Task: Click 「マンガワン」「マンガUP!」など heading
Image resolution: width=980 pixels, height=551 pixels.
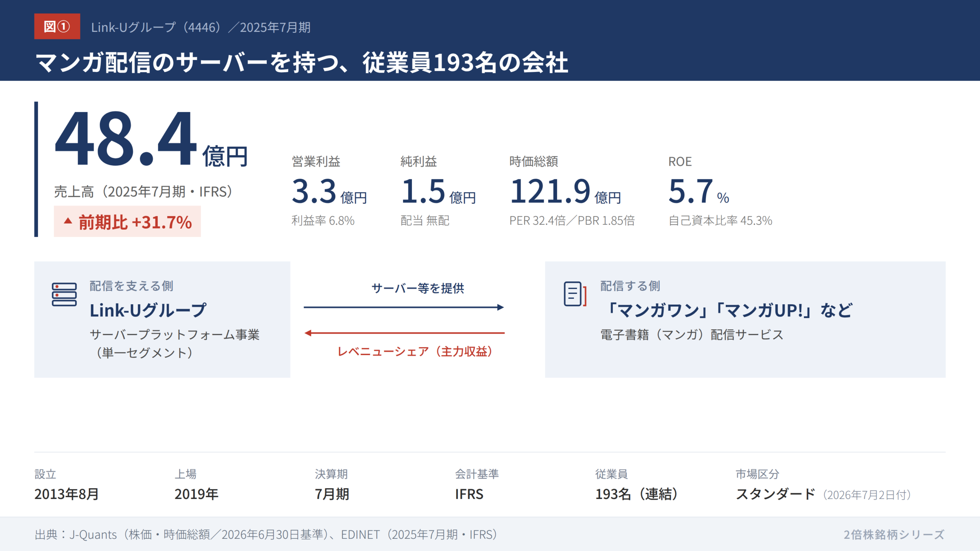Action: (x=726, y=310)
